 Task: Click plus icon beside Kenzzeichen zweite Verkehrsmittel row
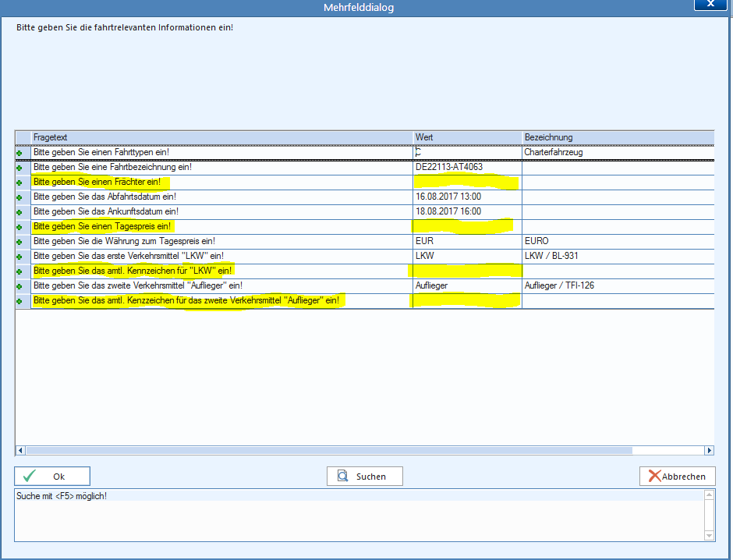(x=19, y=302)
